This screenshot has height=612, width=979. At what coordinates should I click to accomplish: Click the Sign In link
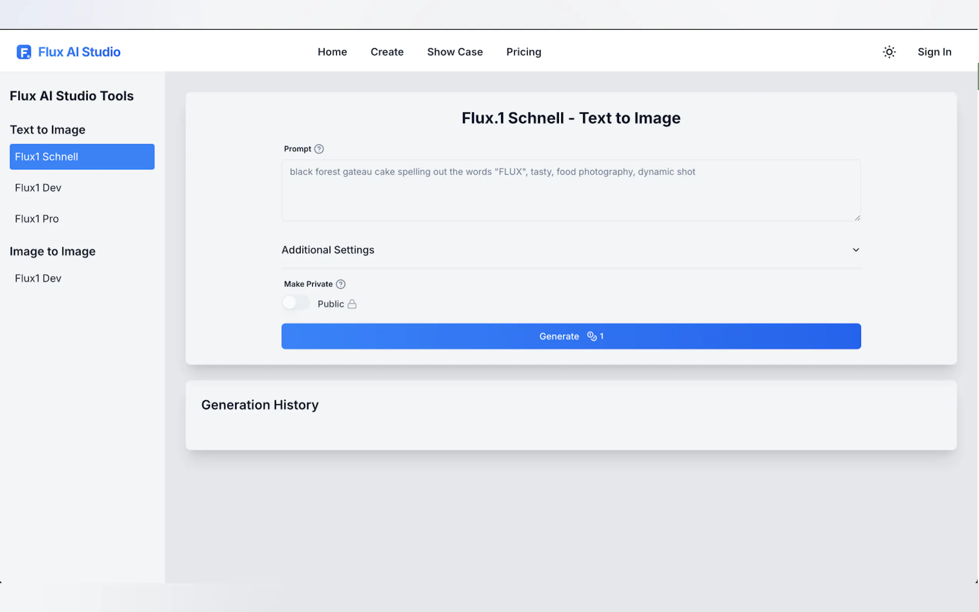[x=934, y=52]
